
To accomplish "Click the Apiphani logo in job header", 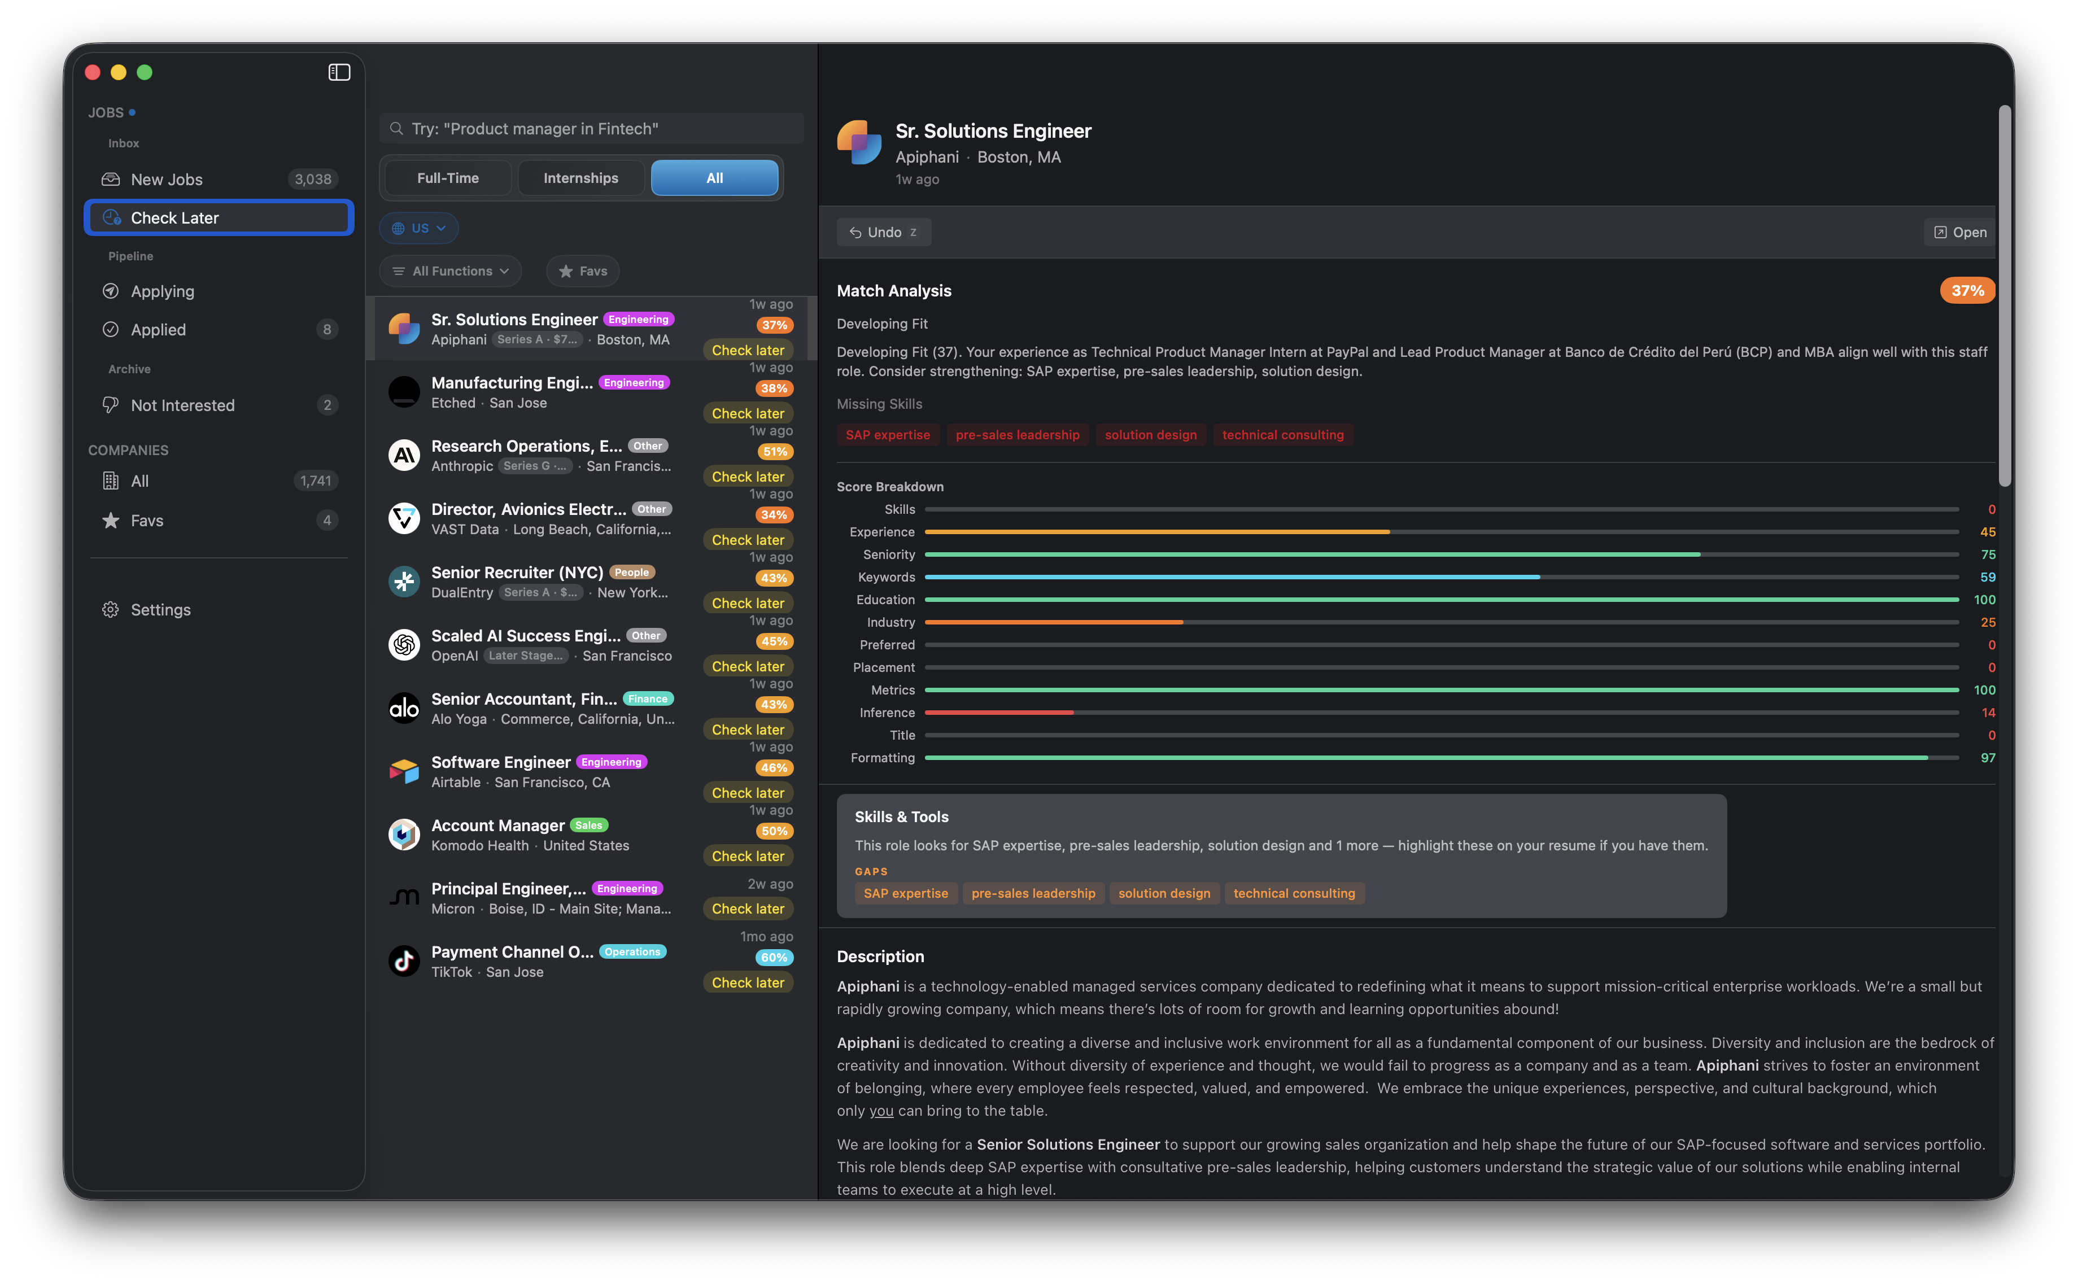I will [858, 143].
